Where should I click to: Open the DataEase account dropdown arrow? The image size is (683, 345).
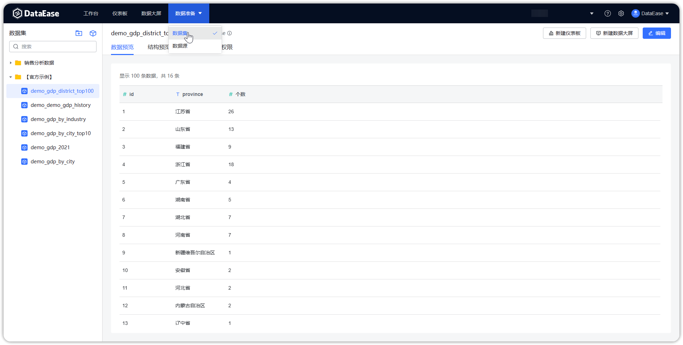point(667,13)
